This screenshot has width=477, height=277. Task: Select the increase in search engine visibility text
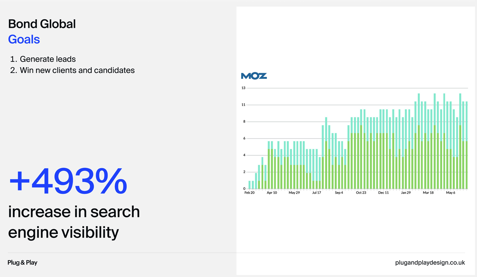click(74, 222)
